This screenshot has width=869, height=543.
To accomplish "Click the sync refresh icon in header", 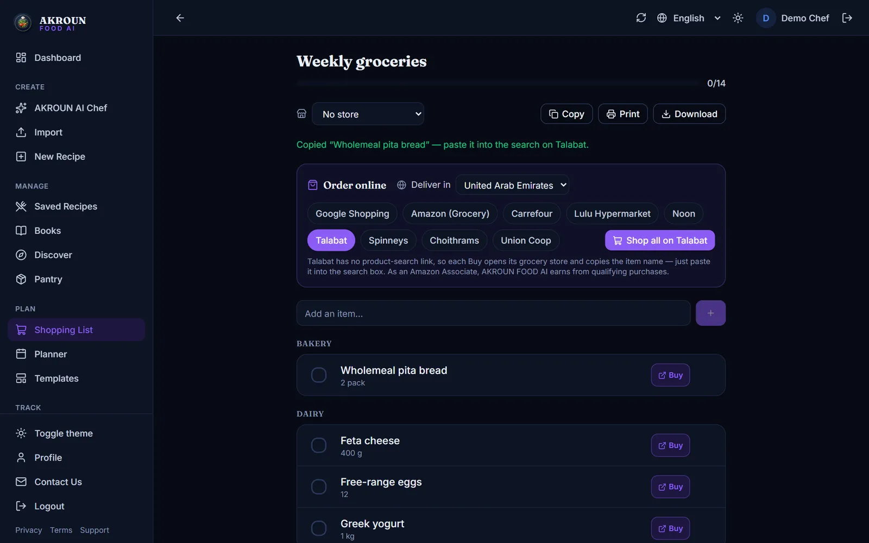I will click(x=641, y=18).
